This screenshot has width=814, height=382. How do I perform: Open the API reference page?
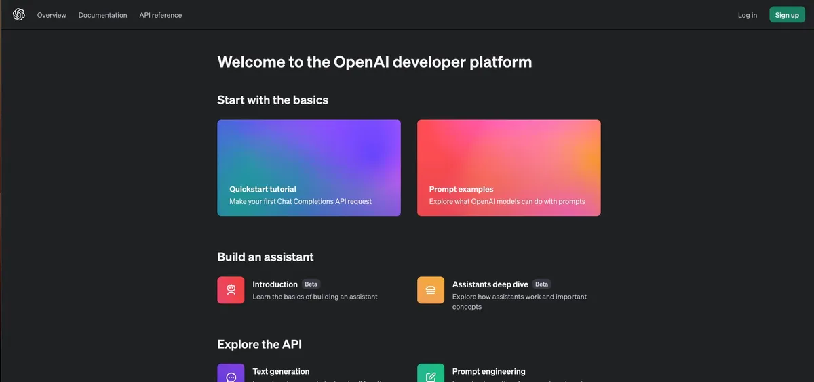pyautogui.click(x=161, y=15)
